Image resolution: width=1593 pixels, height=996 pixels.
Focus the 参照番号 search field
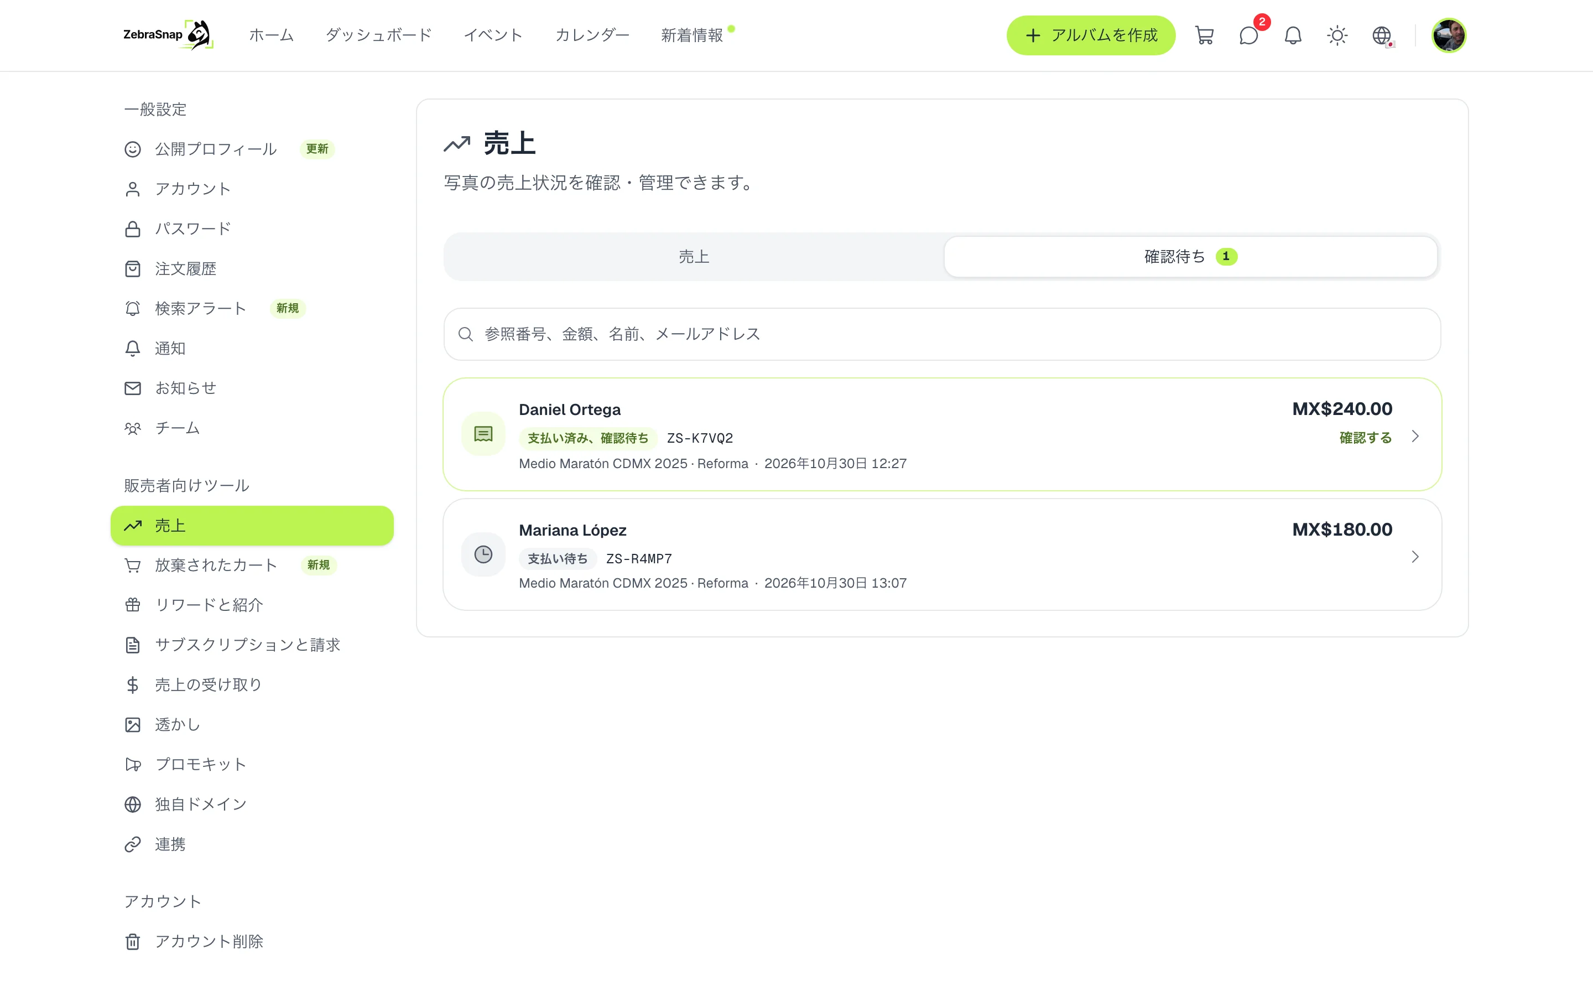click(x=942, y=334)
